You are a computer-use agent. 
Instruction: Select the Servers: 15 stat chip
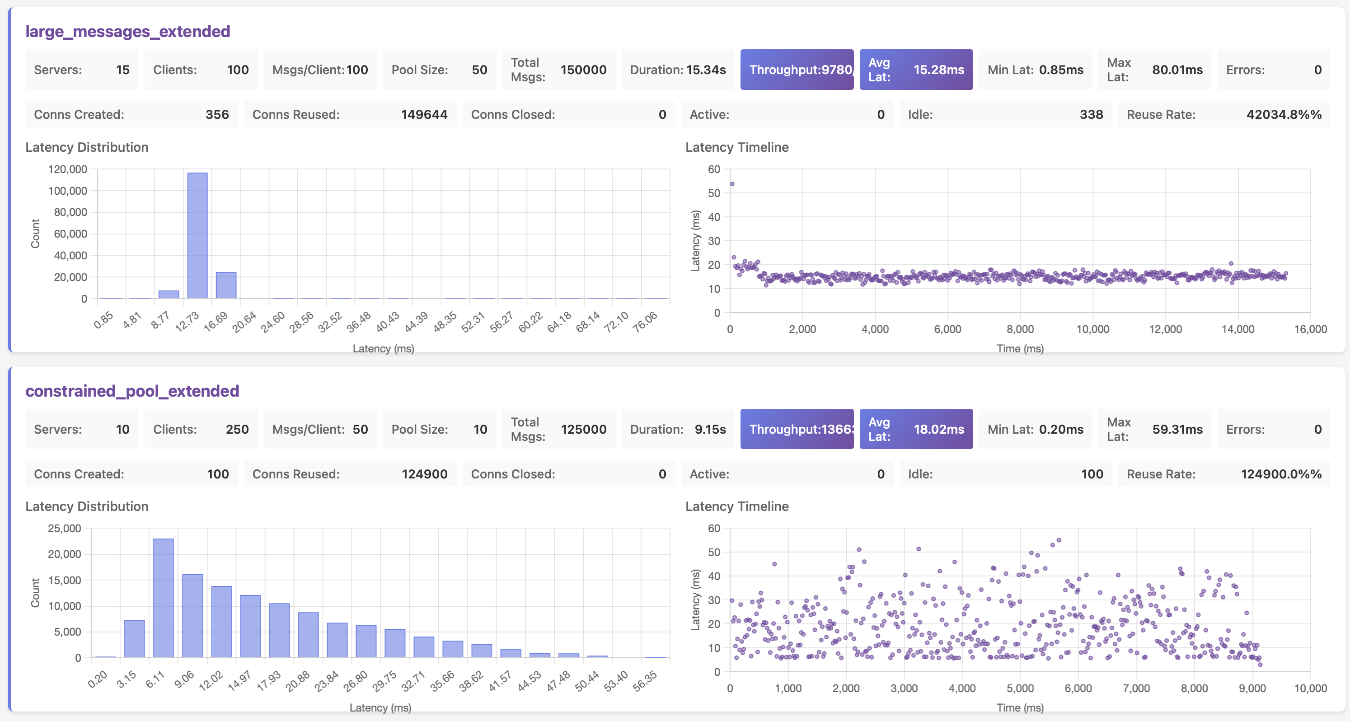(81, 69)
